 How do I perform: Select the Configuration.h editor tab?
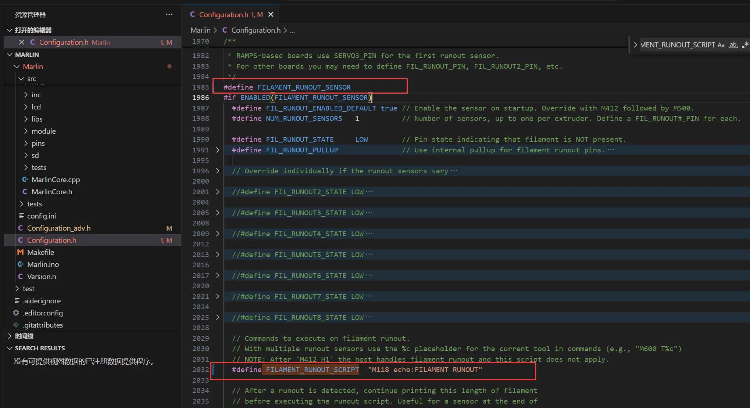(x=224, y=14)
